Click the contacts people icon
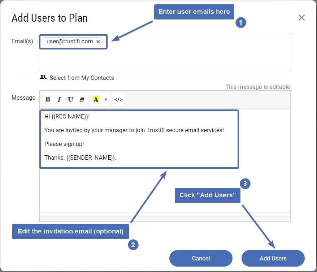The width and height of the screenshot is (317, 272). pos(43,77)
